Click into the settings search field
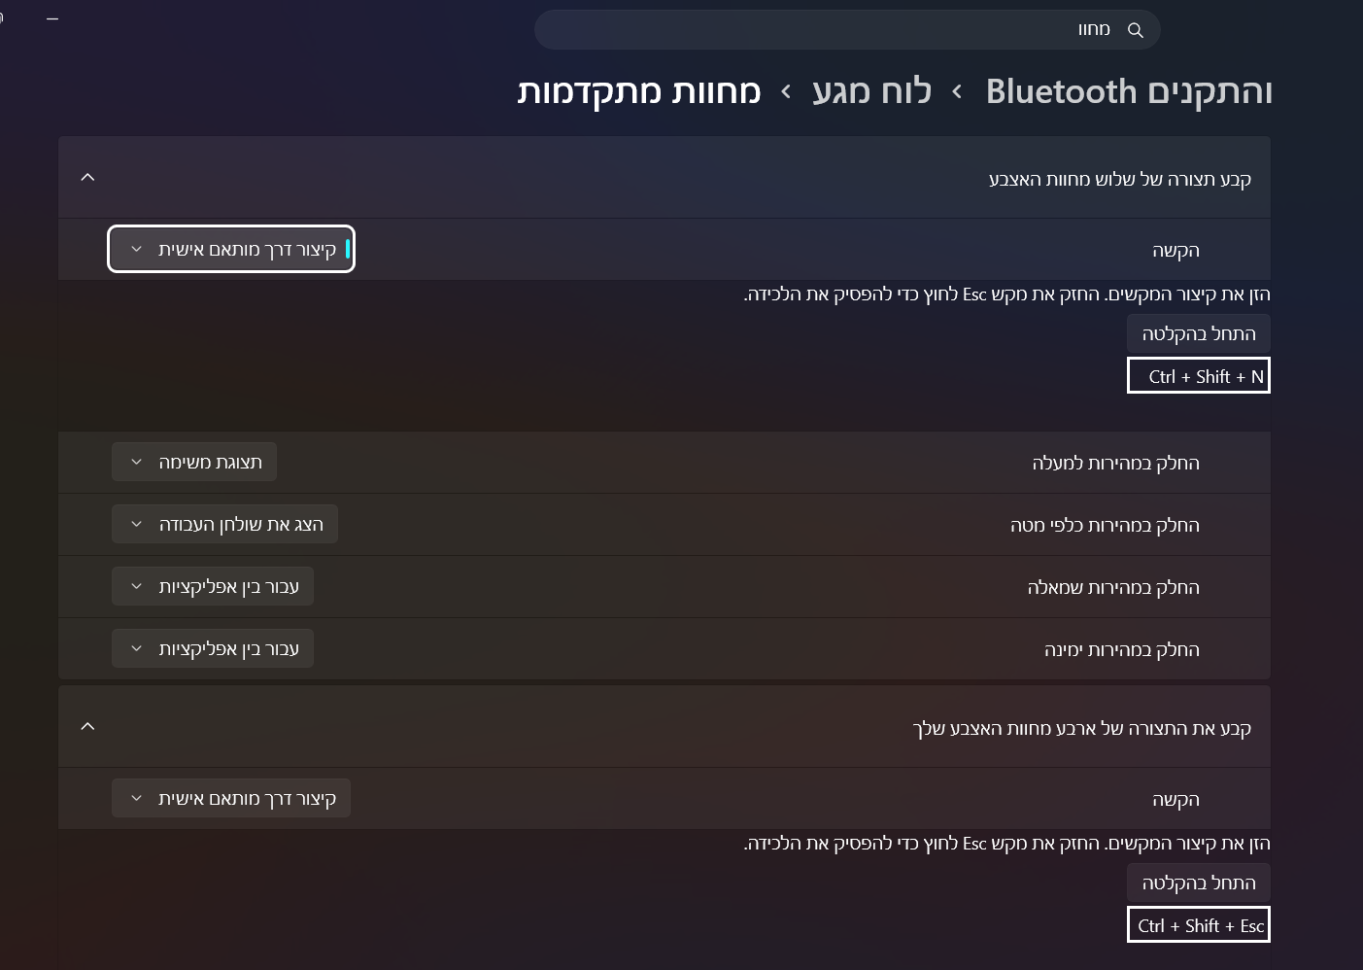The height and width of the screenshot is (970, 1363). click(826, 30)
